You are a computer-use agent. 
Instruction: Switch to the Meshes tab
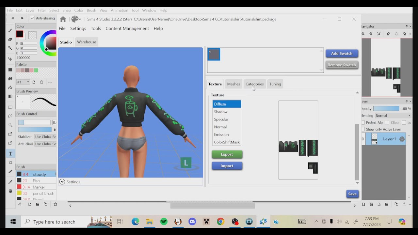click(233, 84)
